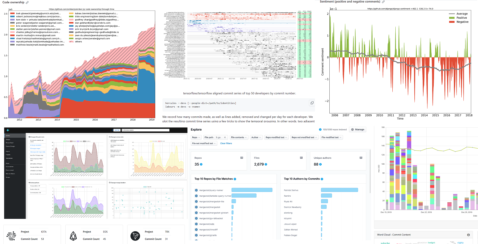
Task: Open Repo modified last dropdown
Action: pos(276,137)
